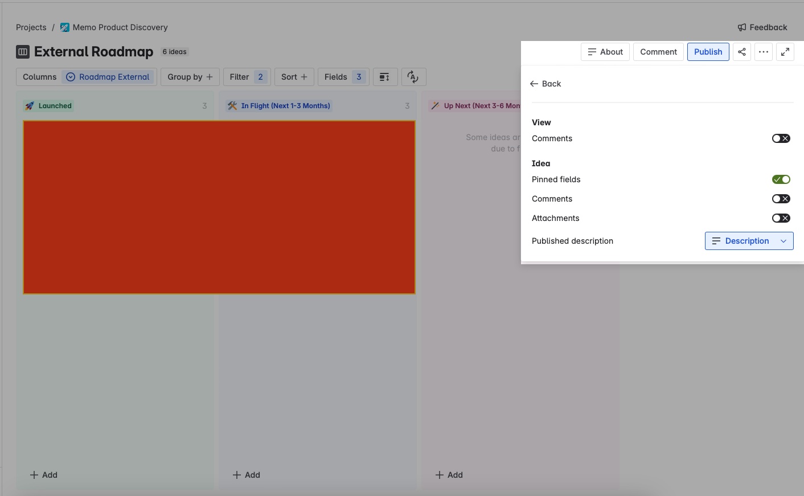Open the Filter button showing 2
Image resolution: width=804 pixels, height=496 pixels.
[x=247, y=77]
